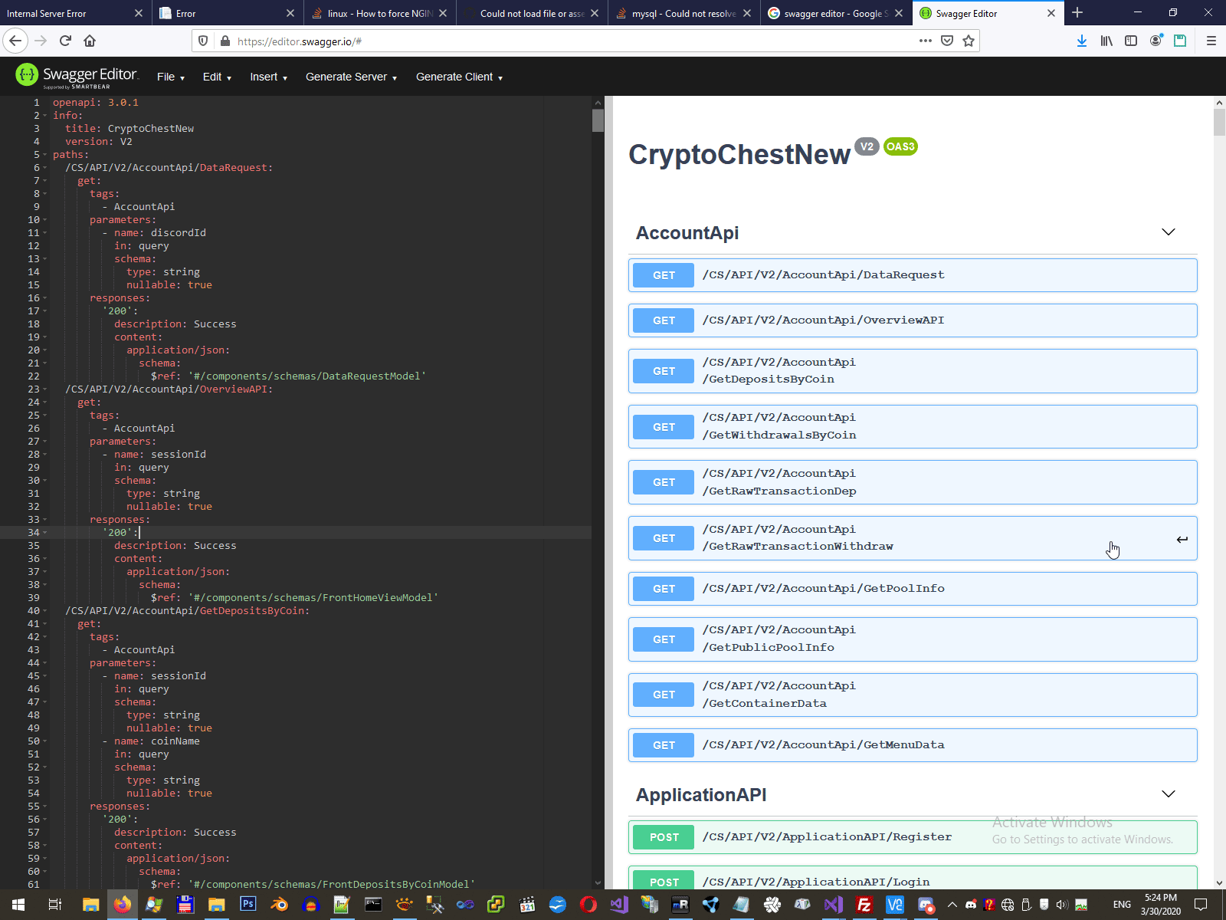Switch to the Internal Server Error tab

pyautogui.click(x=65, y=13)
